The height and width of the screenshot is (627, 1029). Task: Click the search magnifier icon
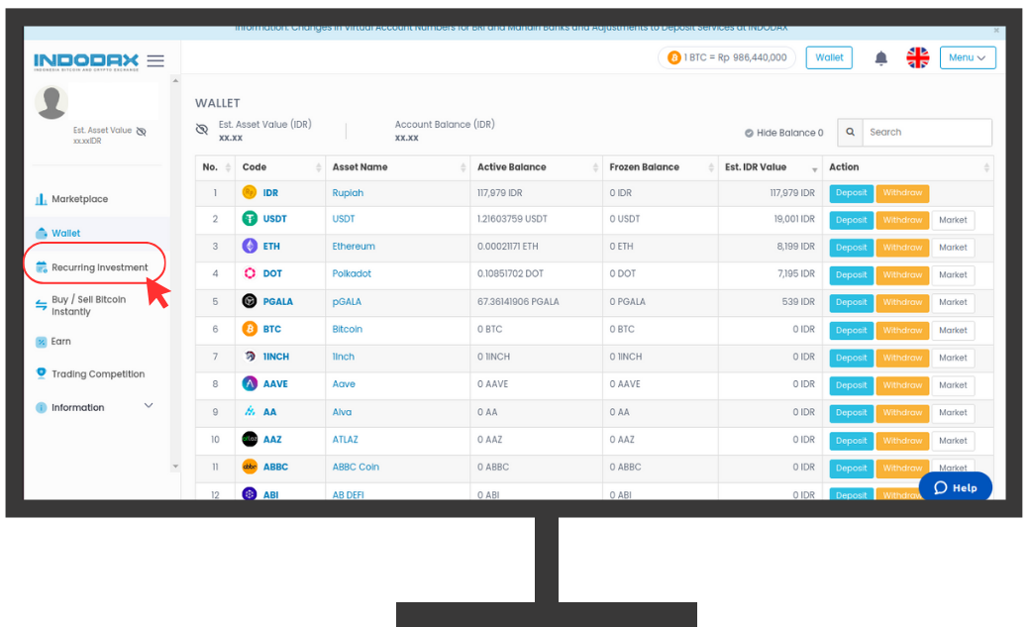[x=850, y=132]
